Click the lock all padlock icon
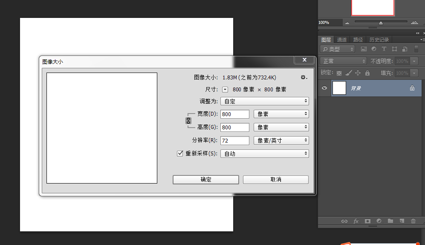The width and height of the screenshot is (425, 245). [x=367, y=73]
